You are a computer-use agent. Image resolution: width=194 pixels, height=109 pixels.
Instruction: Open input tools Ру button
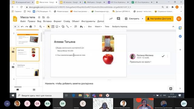tap(82, 27)
